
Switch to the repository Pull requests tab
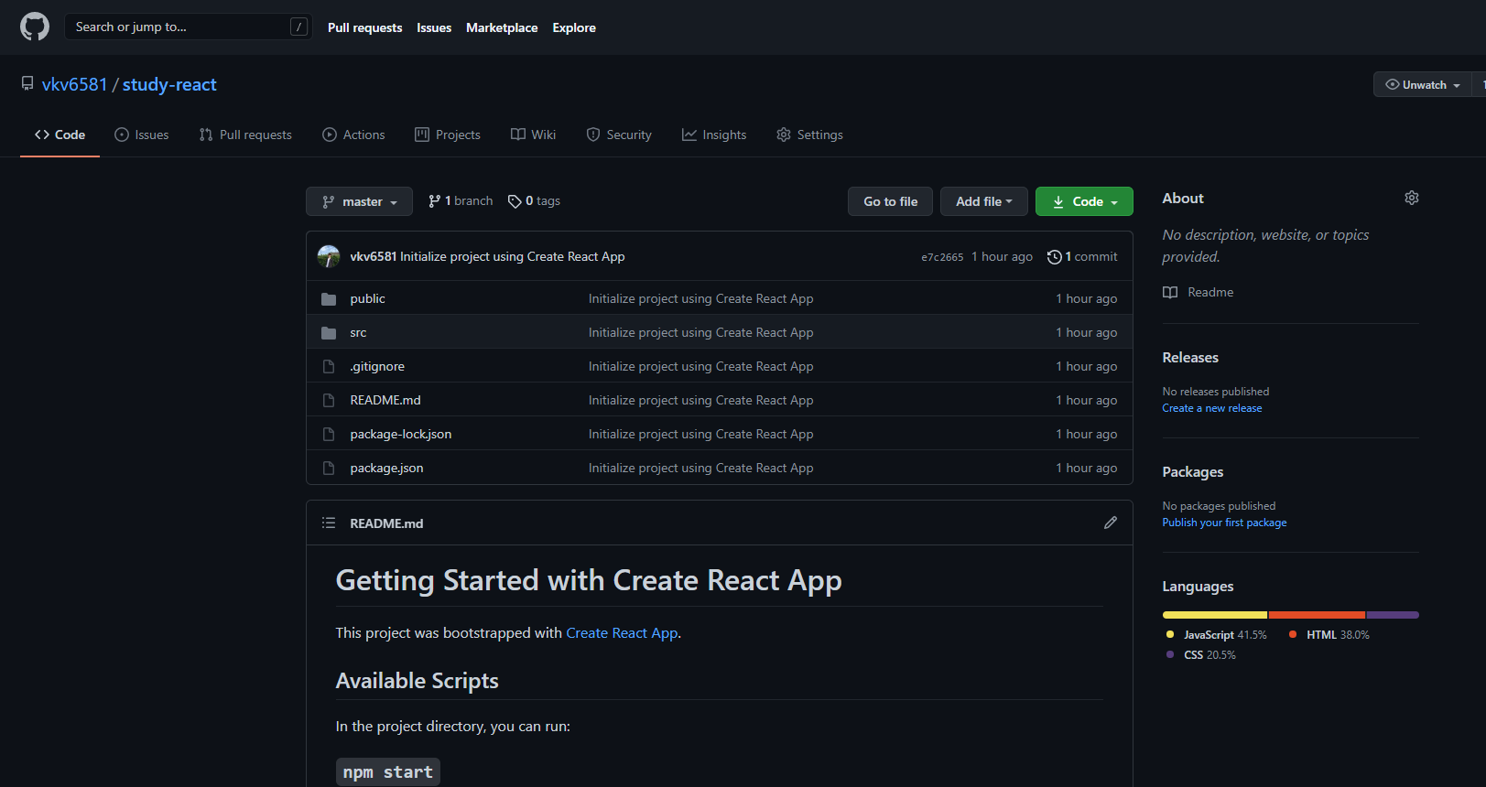click(245, 135)
